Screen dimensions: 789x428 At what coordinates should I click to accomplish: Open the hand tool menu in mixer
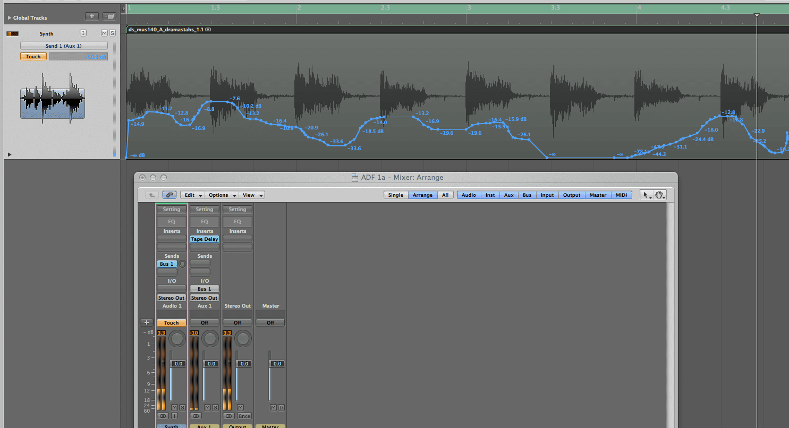[x=660, y=195]
